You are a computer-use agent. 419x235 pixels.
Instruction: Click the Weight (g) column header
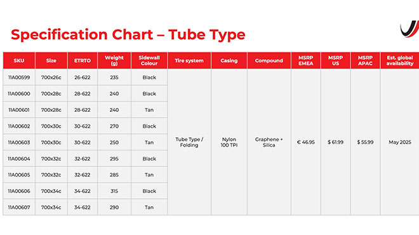[114, 61]
